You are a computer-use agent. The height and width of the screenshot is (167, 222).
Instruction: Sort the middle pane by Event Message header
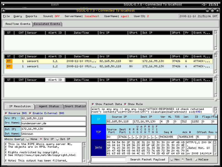tap(202, 56)
